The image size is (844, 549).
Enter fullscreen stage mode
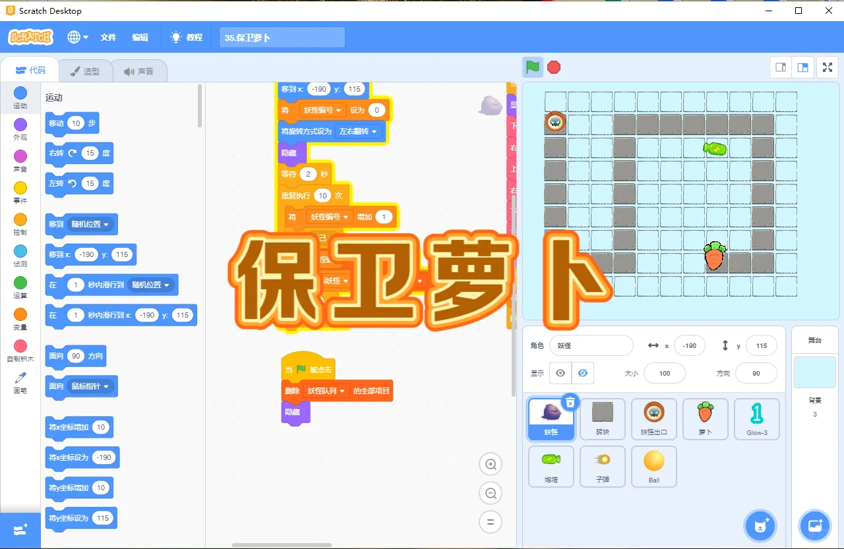(x=827, y=67)
